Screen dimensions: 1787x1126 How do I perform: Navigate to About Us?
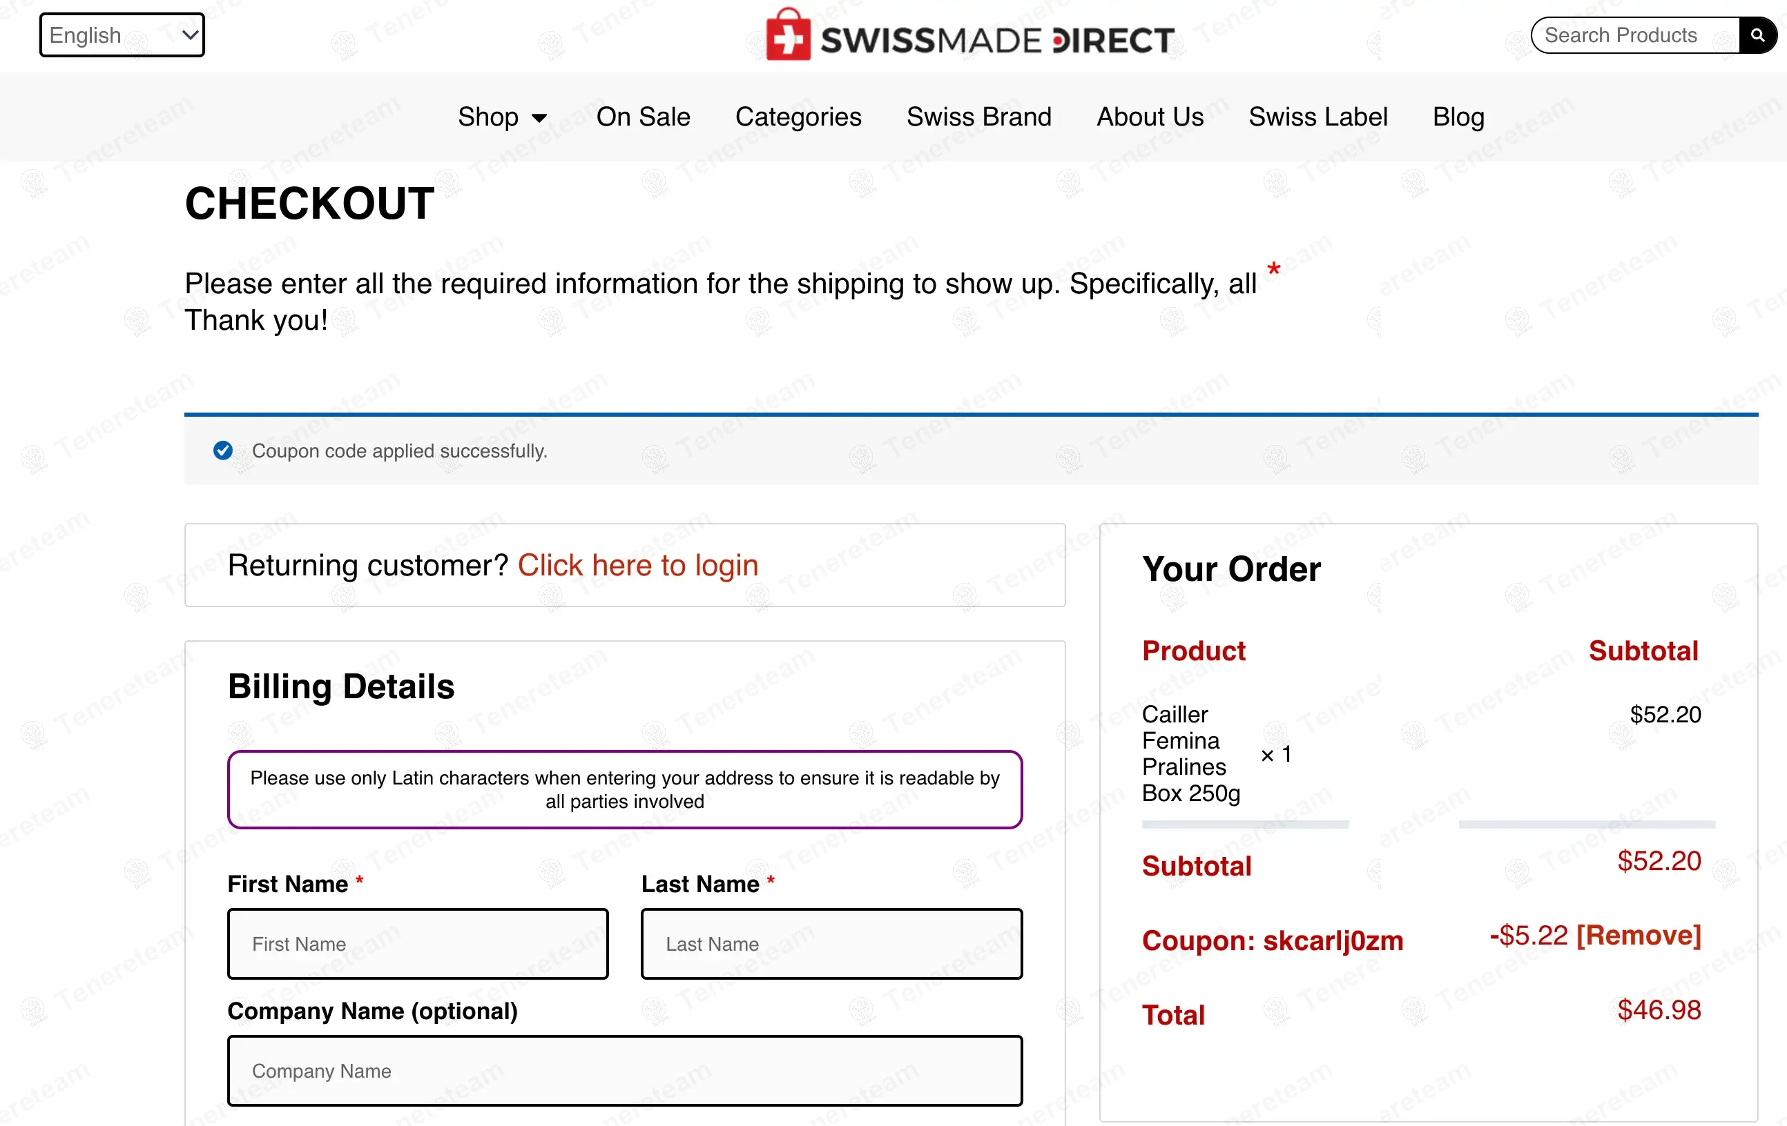[1150, 117]
